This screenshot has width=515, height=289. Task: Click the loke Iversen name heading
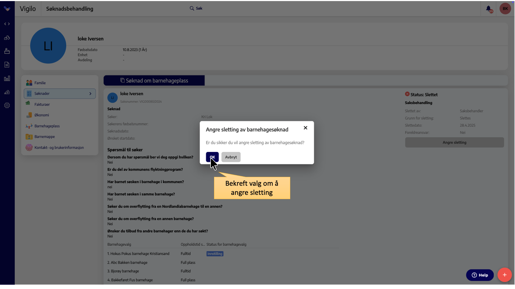[91, 39]
